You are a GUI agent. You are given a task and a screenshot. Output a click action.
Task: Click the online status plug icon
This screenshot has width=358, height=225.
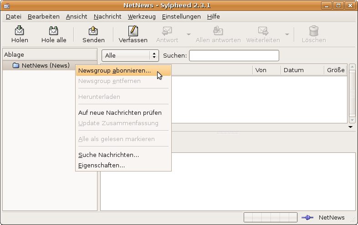307,217
